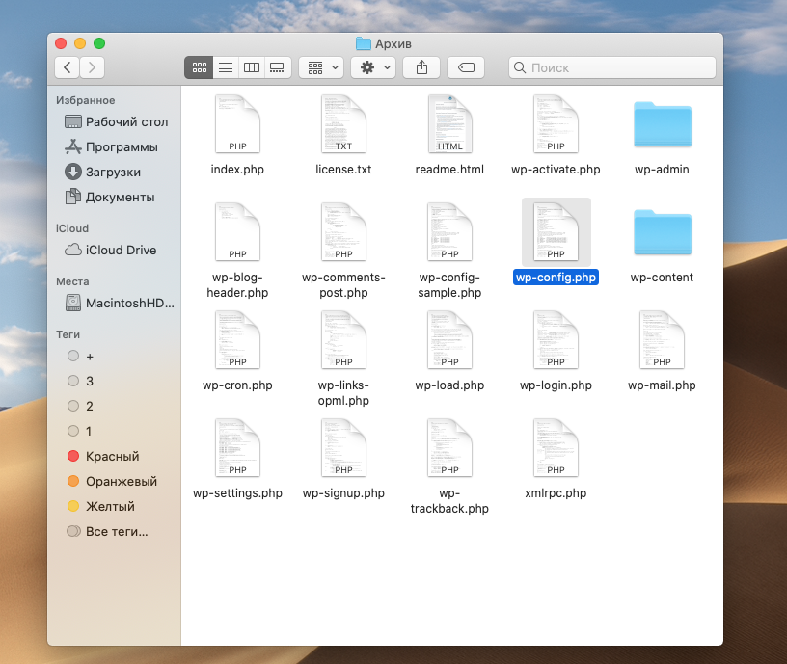This screenshot has width=787, height=664.
Task: Select the wp-content folder icon
Action: [662, 232]
